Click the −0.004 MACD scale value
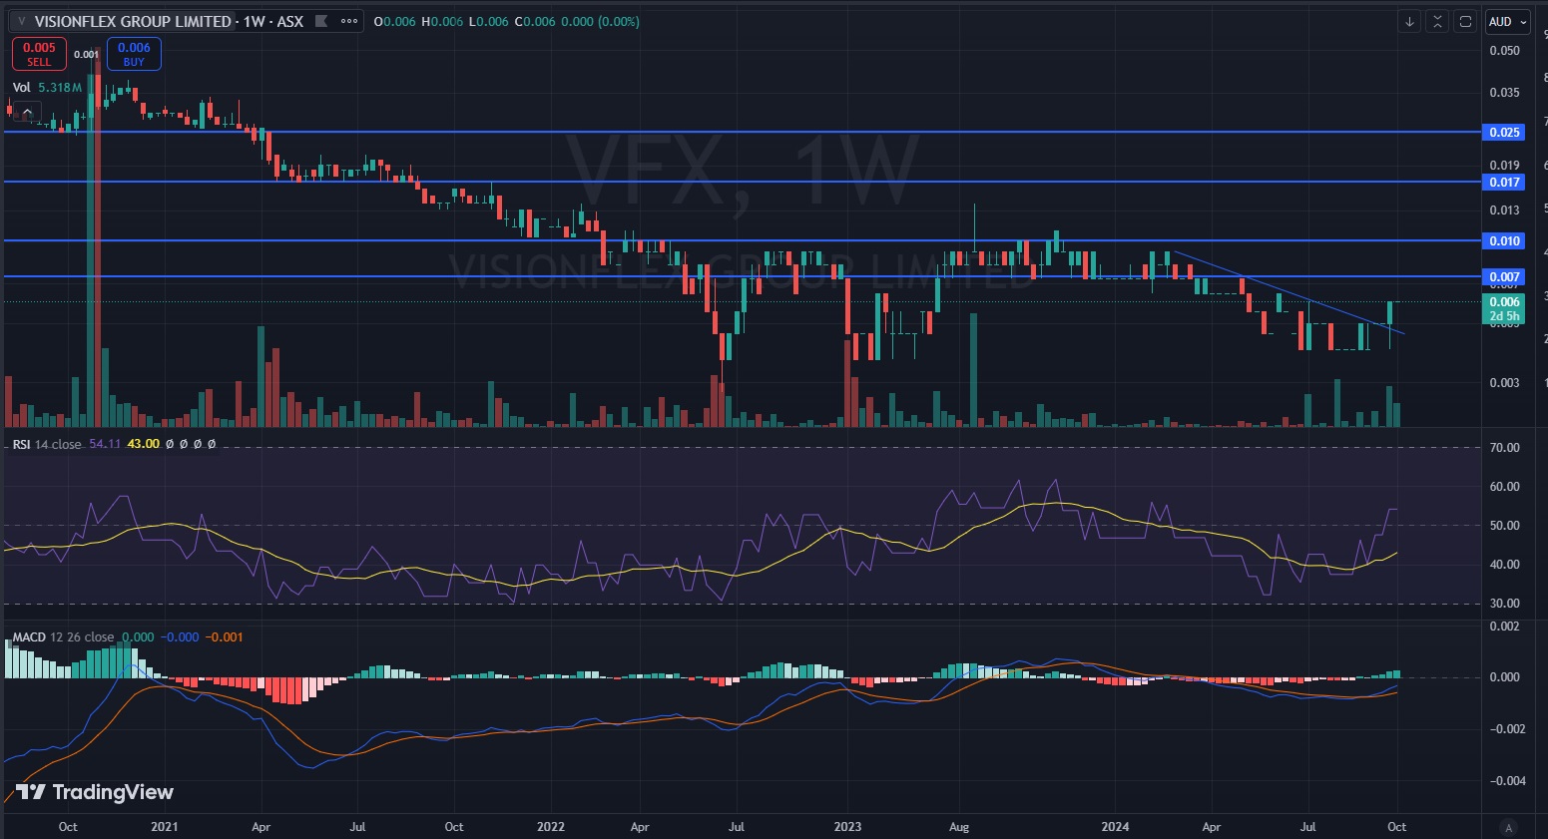The height and width of the screenshot is (839, 1548). 1507,781
